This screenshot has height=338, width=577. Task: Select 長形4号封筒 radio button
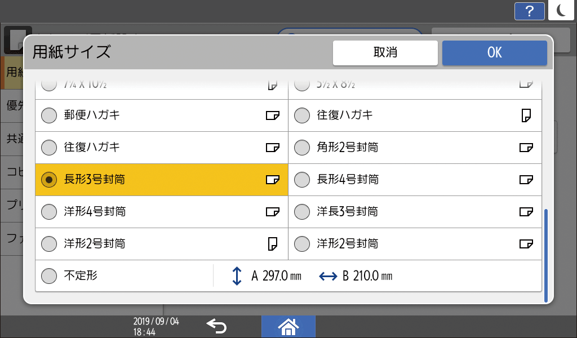pyautogui.click(x=303, y=180)
